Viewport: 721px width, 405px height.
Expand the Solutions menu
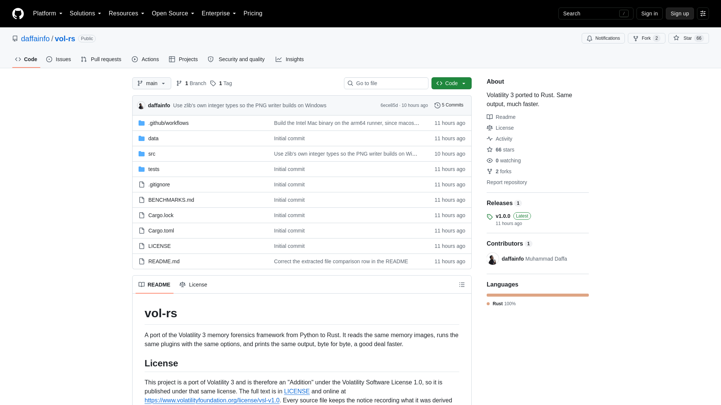86,13
